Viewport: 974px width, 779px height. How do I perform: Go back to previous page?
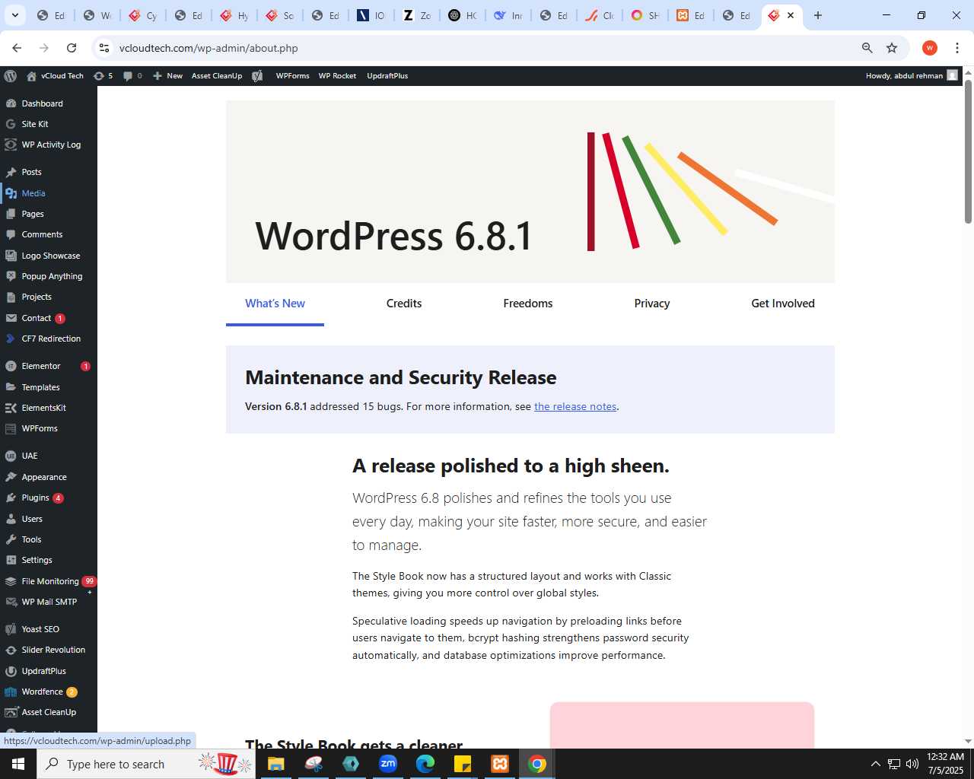click(17, 48)
